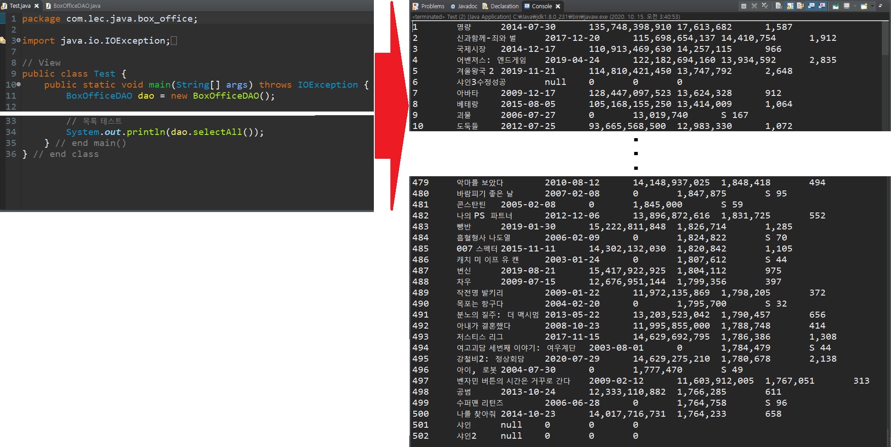Screen dimensions: 891x447
Task: Click '14,148,937,025' in row 479
Action: click(x=671, y=183)
